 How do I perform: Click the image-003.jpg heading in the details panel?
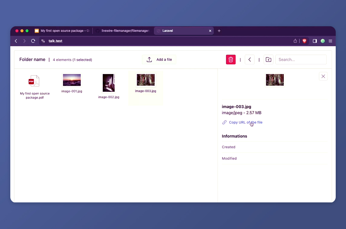point(236,107)
